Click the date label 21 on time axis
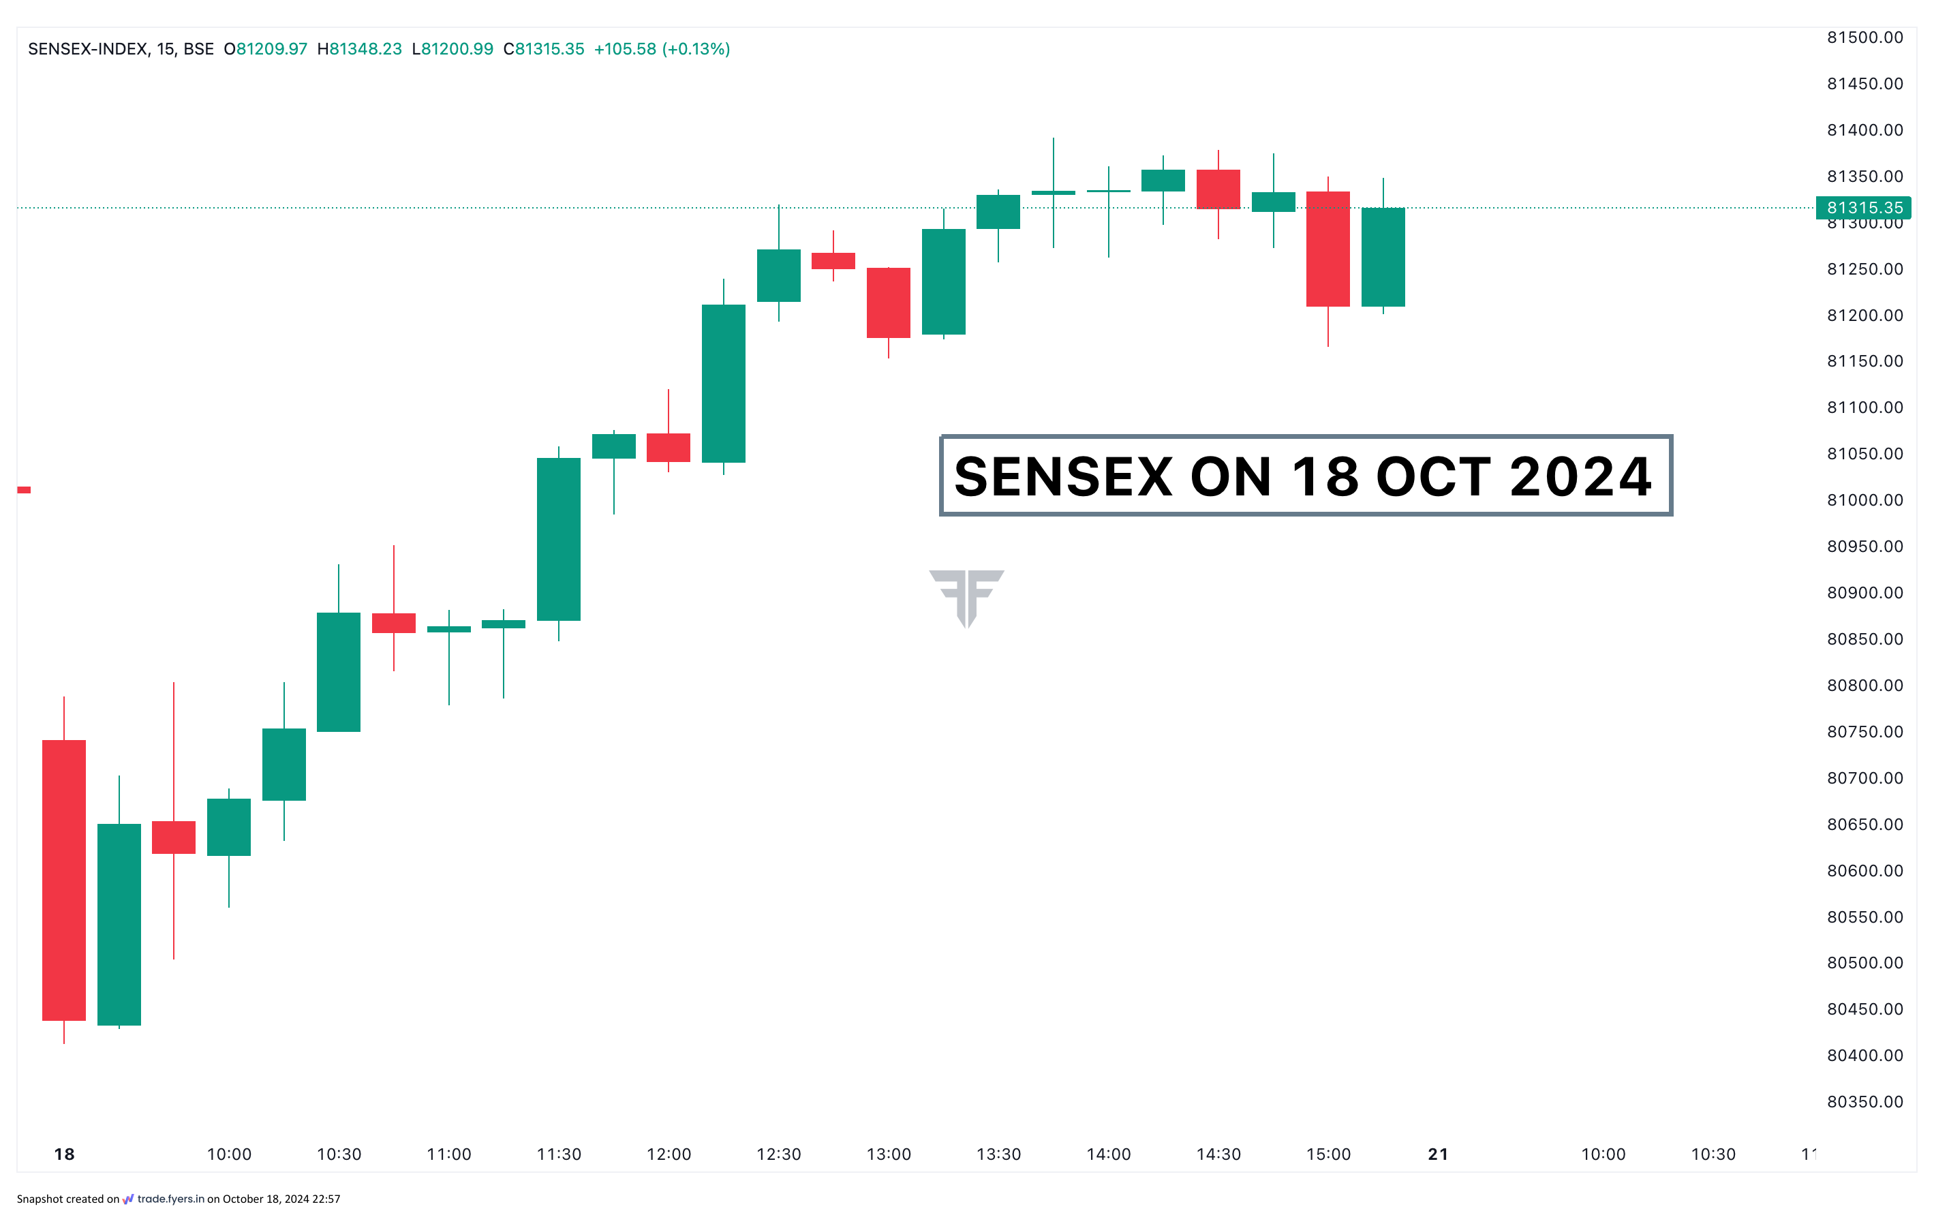 (1439, 1154)
